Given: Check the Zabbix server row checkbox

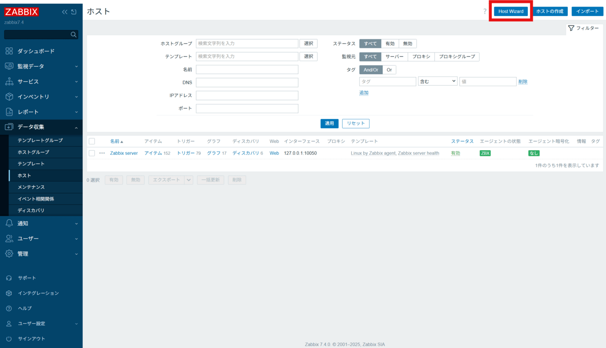Looking at the screenshot, I should pyautogui.click(x=92, y=153).
